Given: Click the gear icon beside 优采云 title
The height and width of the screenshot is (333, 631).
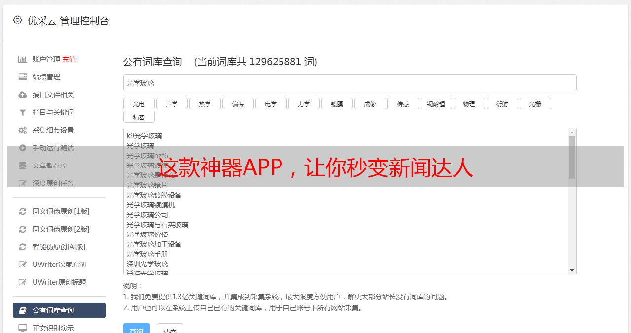Looking at the screenshot, I should (x=18, y=20).
